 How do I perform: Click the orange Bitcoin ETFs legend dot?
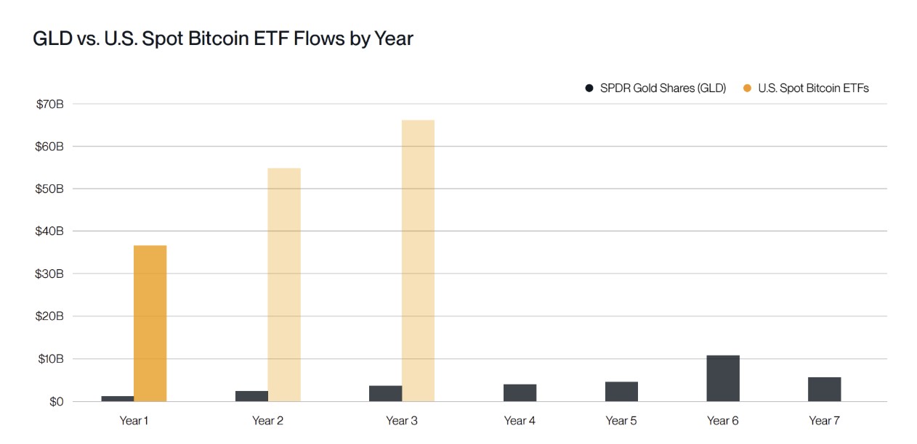click(748, 89)
